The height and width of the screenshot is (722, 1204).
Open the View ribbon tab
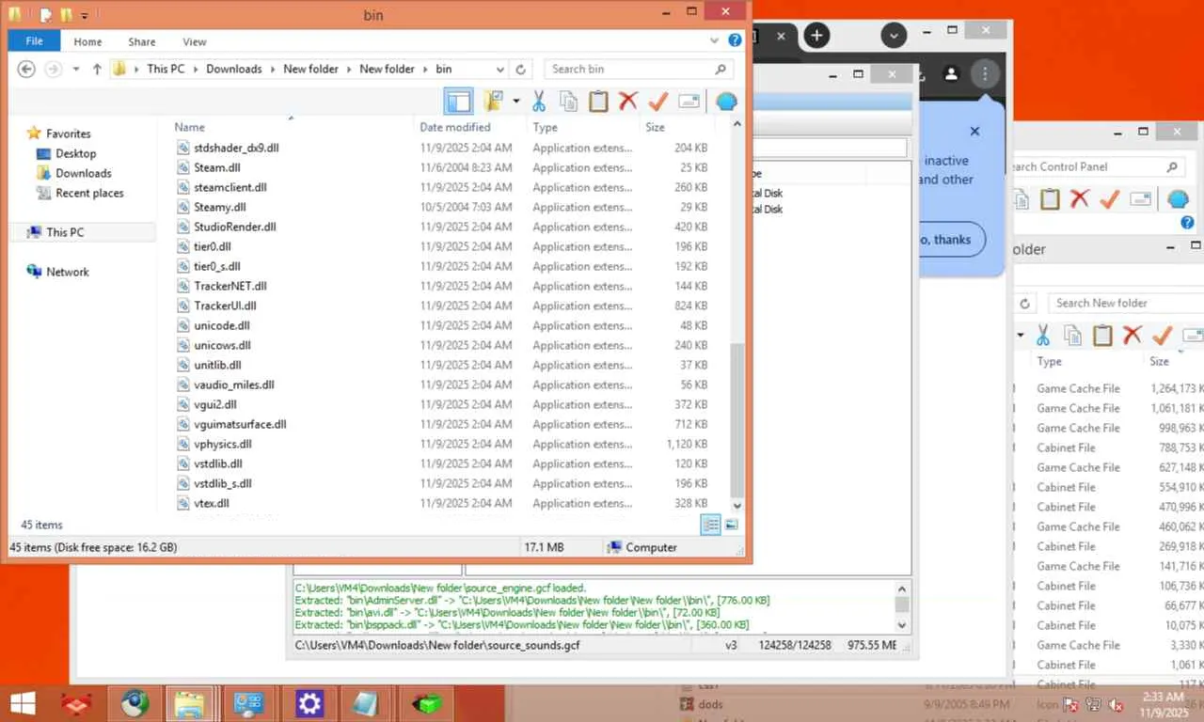point(195,41)
